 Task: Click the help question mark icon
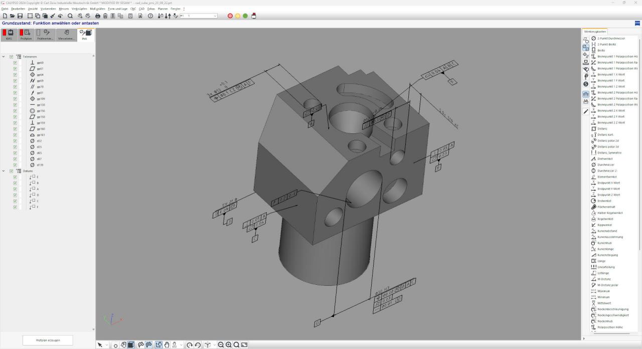150,16
